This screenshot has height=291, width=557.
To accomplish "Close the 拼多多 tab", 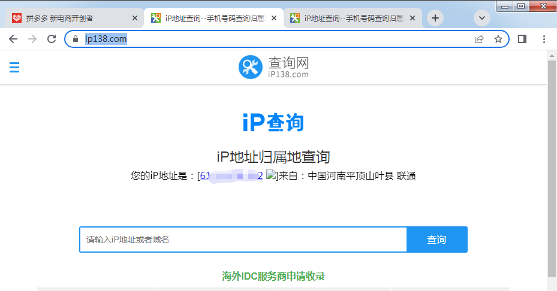I will click(135, 18).
